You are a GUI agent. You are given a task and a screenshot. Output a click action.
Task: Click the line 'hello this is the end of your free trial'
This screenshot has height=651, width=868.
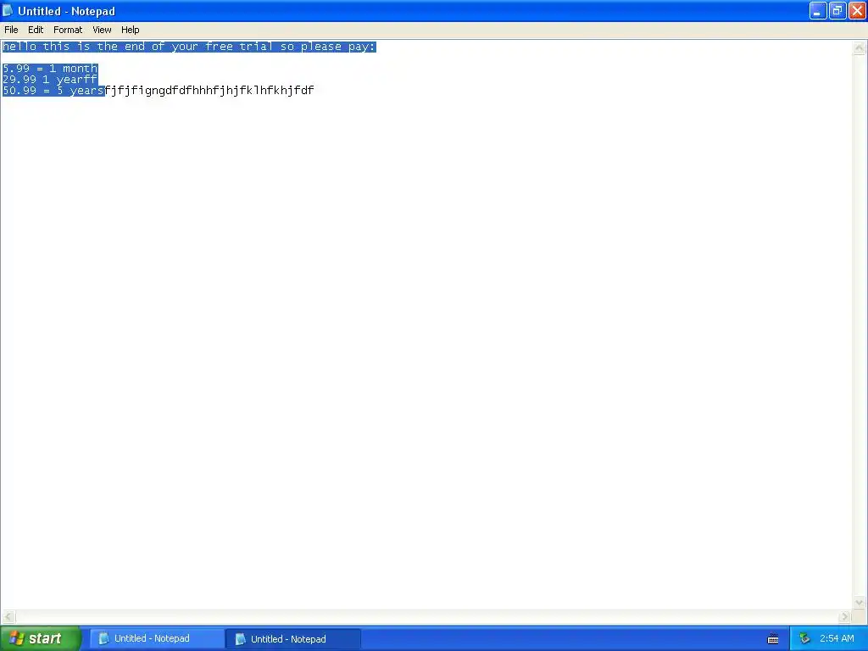click(189, 47)
